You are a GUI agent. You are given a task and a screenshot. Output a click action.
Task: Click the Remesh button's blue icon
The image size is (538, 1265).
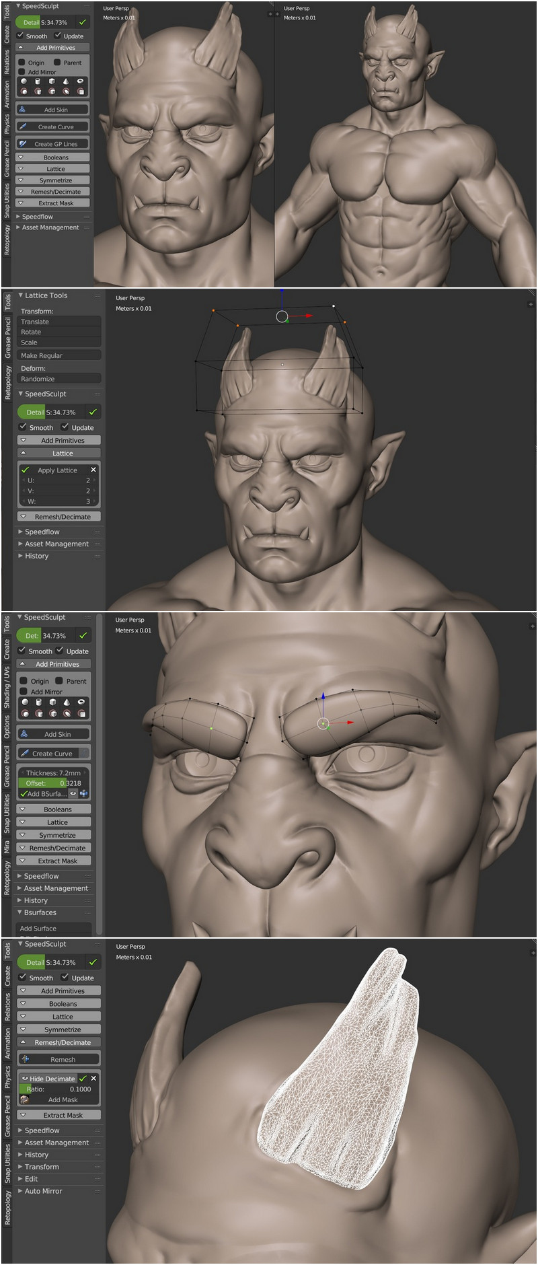tap(25, 1059)
